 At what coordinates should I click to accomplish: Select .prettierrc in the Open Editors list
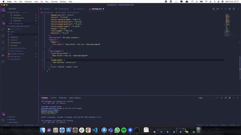pos(17,15)
